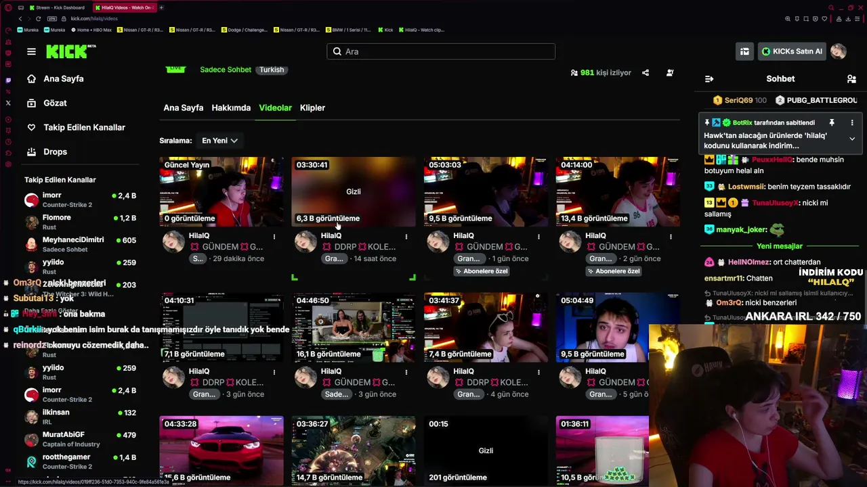This screenshot has height=487, width=867.
Task: Open three-dot menu for the 29 dakika önce video
Action: (274, 237)
